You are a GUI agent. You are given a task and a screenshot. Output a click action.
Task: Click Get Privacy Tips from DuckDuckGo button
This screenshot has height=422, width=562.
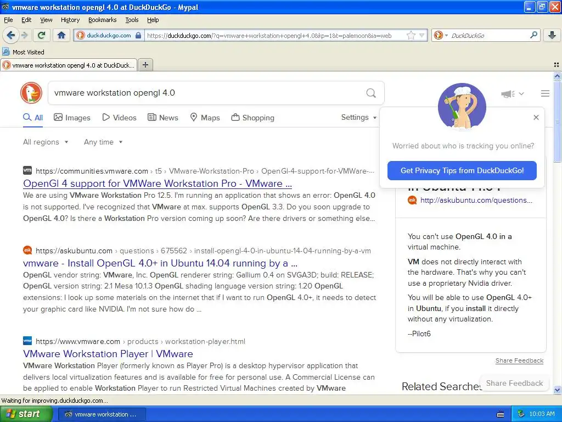coord(462,170)
